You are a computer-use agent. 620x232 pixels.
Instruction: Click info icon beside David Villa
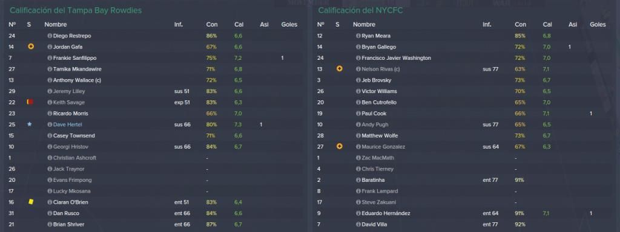tap(358, 225)
